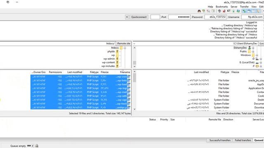This screenshot has height=148, width=264.
Task: Toggle the directory comparison icon
Action: click(x=208, y=11)
